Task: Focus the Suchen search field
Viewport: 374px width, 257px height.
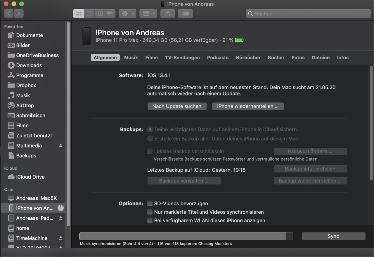Action: (x=308, y=13)
